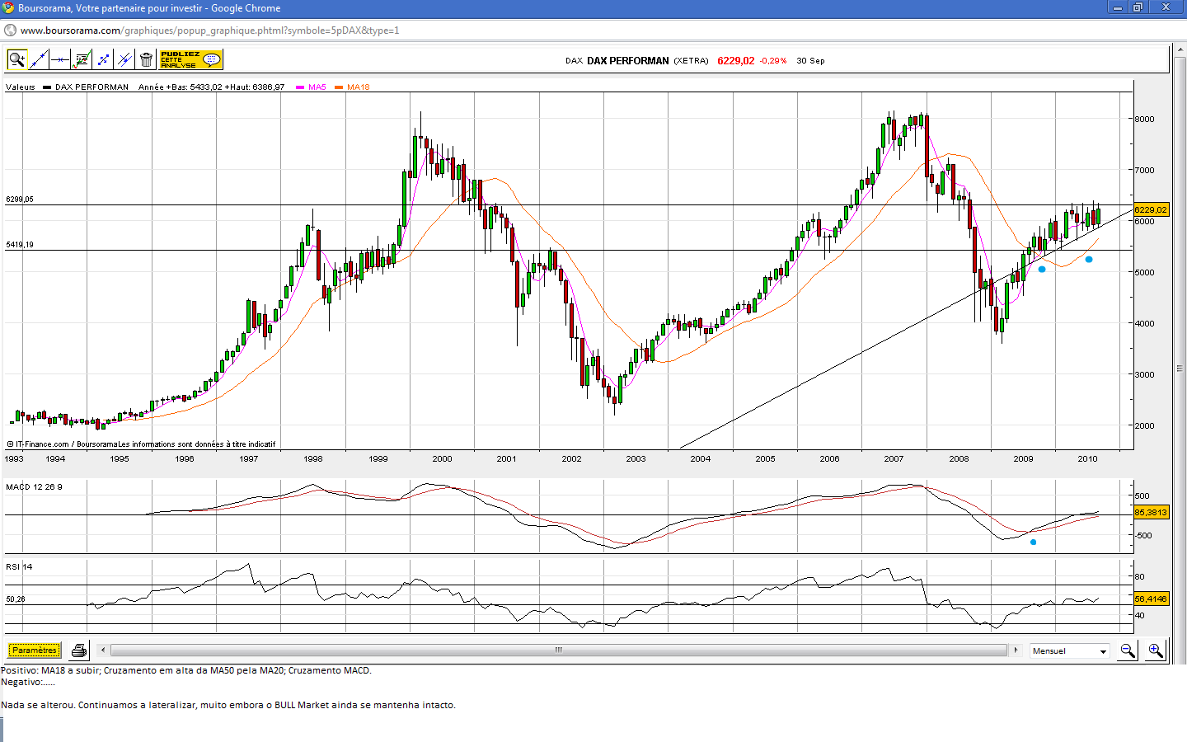
Task: Print the chart with printer icon
Action: [78, 650]
